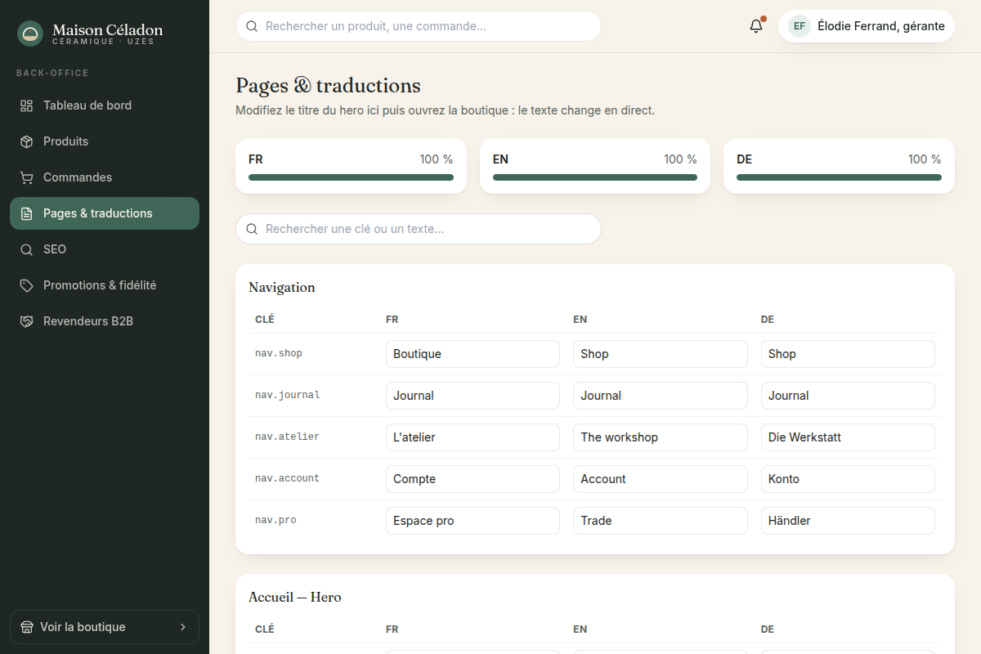
Task: Click the Tableau de bord grid icon
Action: pyautogui.click(x=27, y=105)
